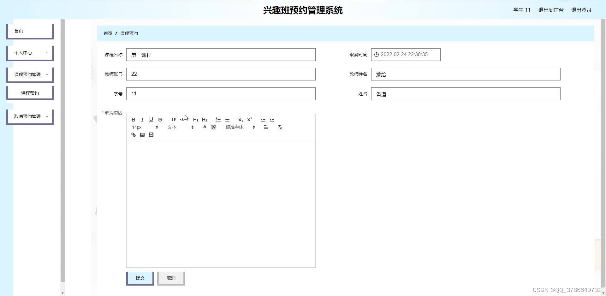Increase text indent
The image size is (606, 296).
pos(272,120)
